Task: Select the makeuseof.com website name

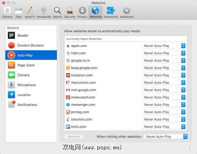Action: coord(83,97)
